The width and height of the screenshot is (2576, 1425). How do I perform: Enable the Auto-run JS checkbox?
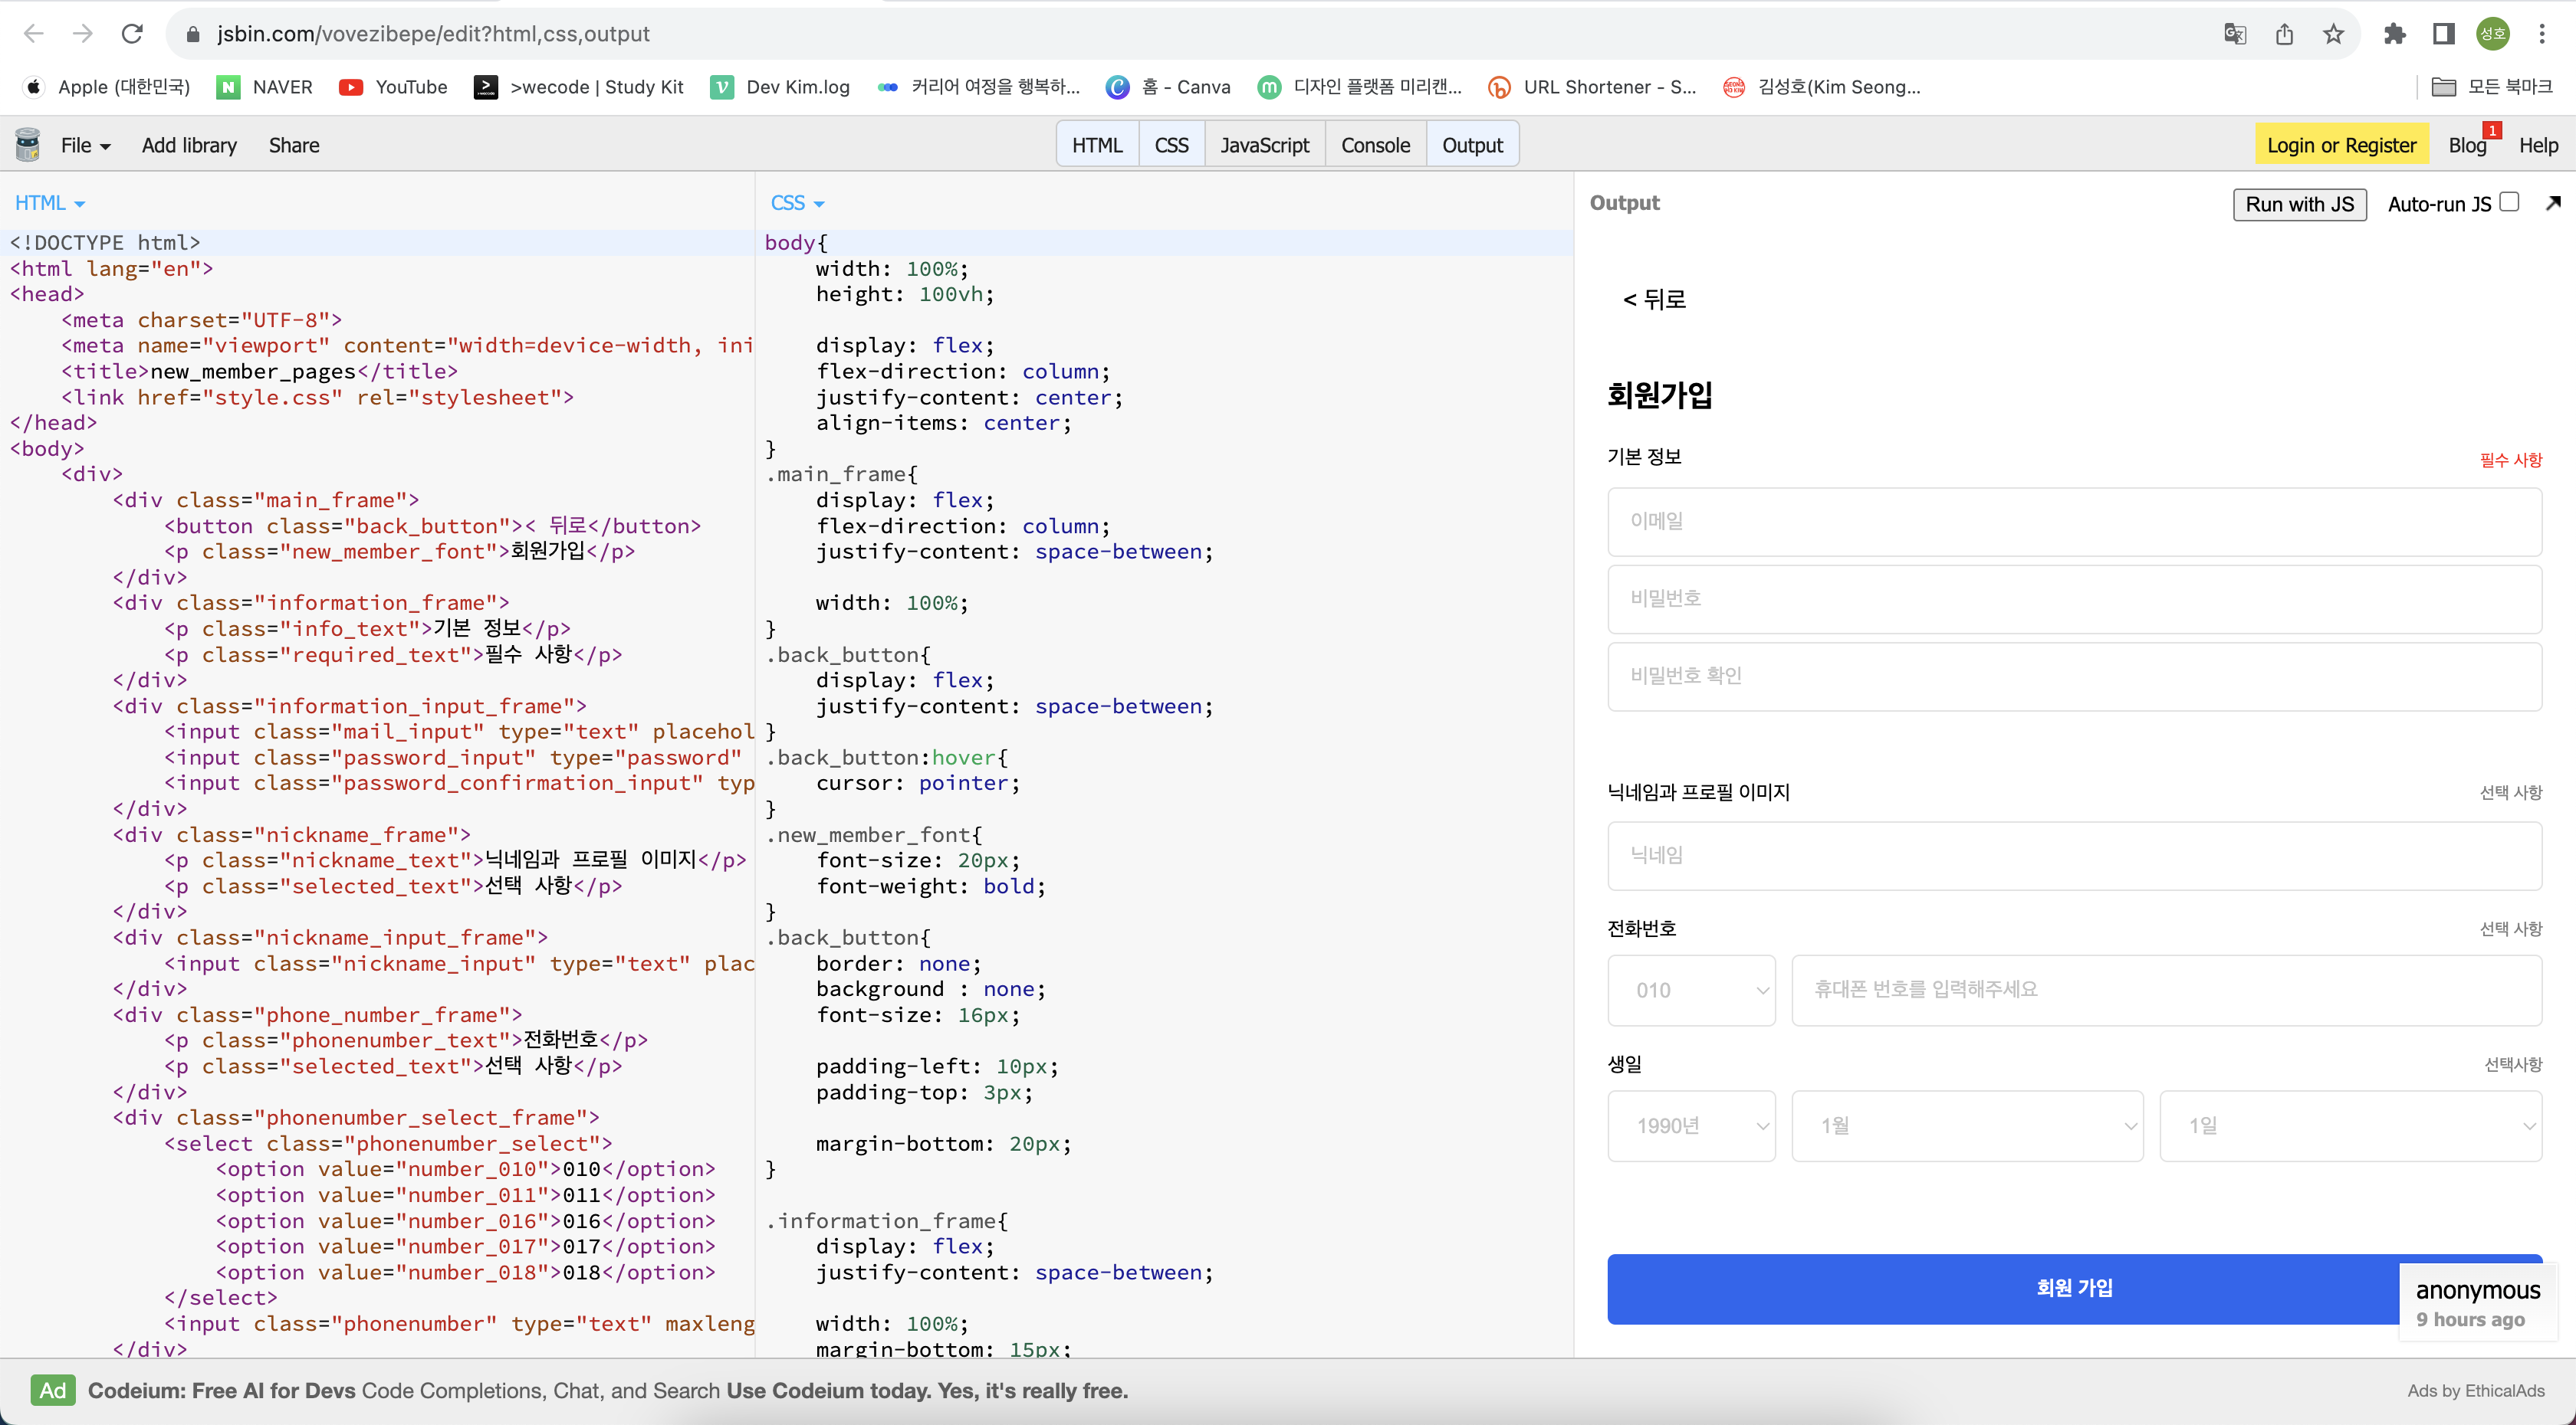[2511, 201]
